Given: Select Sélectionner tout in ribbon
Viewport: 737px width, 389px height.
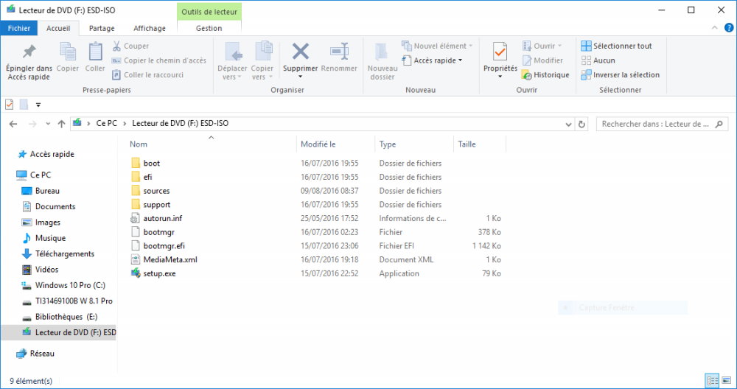Looking at the screenshot, I should coord(616,46).
